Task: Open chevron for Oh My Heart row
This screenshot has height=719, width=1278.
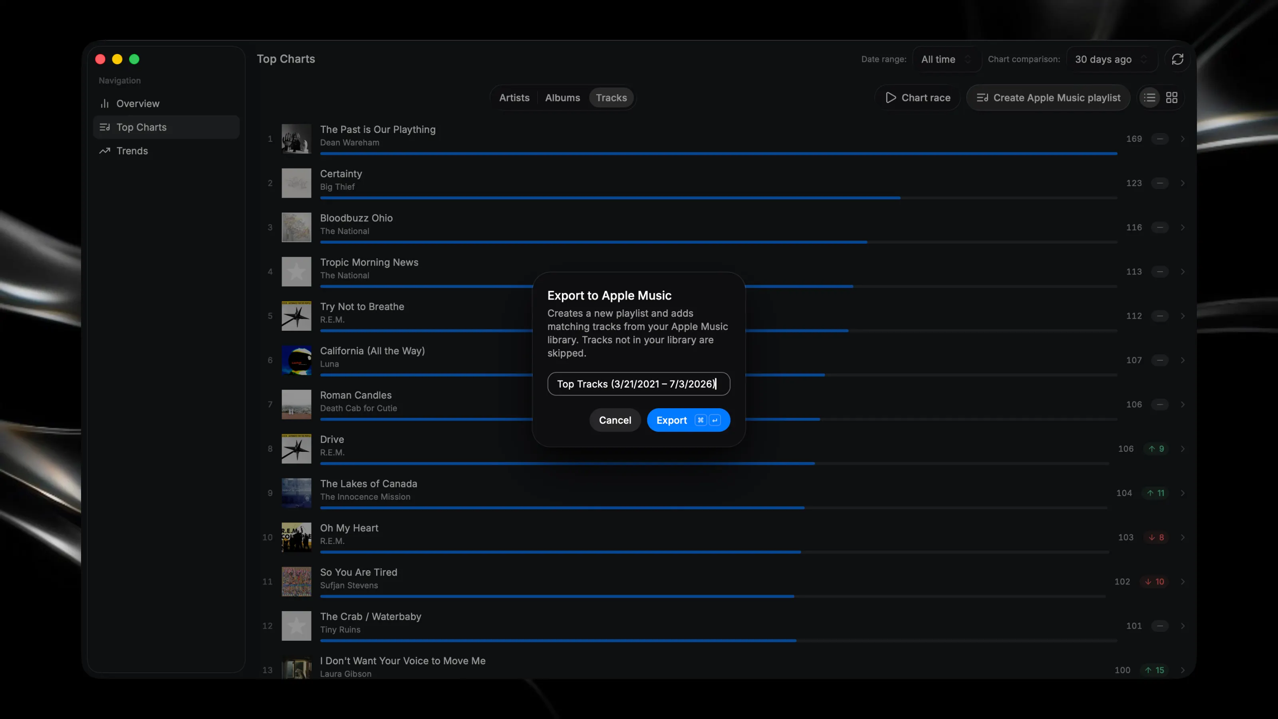Action: point(1183,537)
